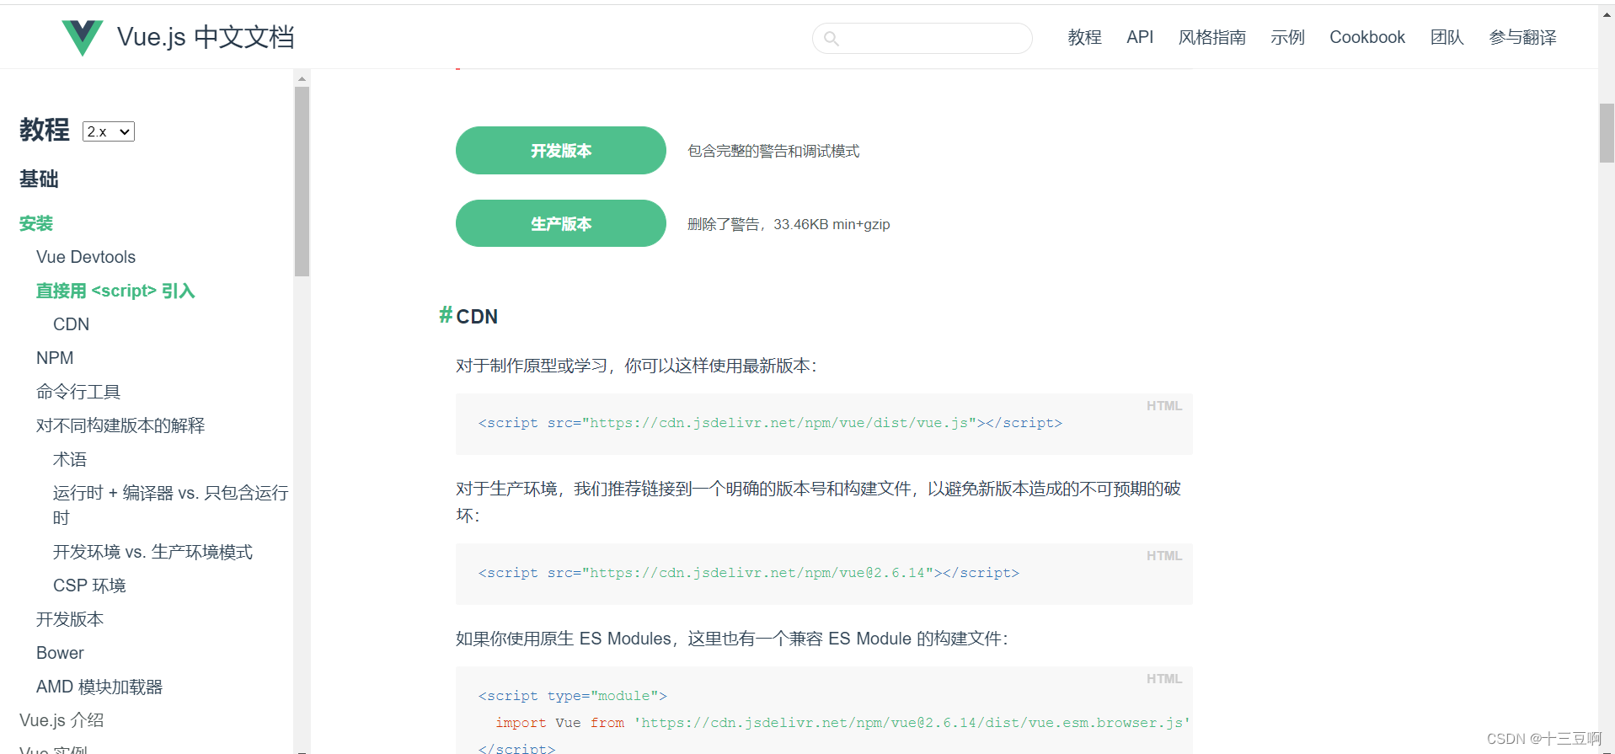The height and width of the screenshot is (754, 1615).
Task: Click the Vue.js 中文文档 site title
Action: pos(206,37)
